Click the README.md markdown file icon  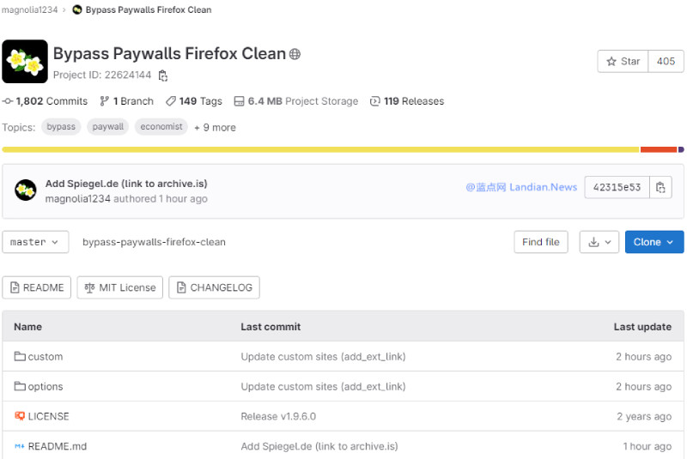(x=20, y=446)
